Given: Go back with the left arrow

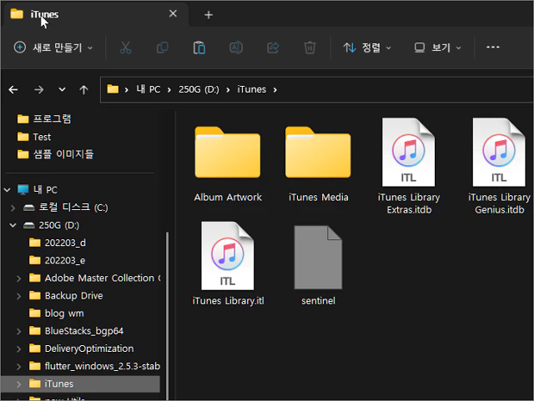Looking at the screenshot, I should tap(13, 89).
